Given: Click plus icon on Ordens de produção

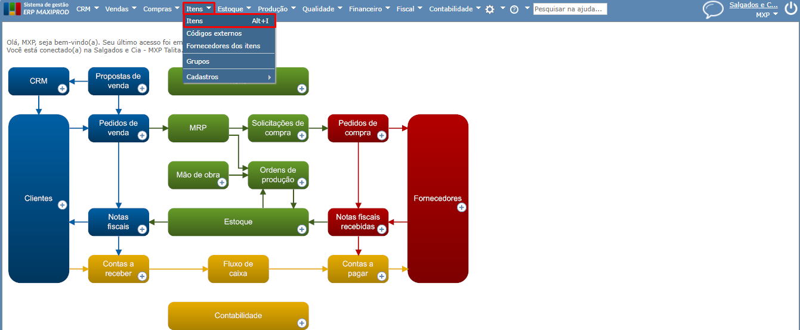Looking at the screenshot, I should pos(302,183).
